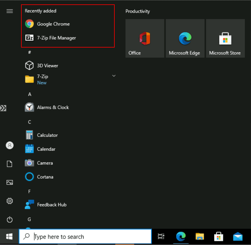Screen dimensions: 251x245
Task: Open Mail from the taskbar
Action: pyautogui.click(x=238, y=236)
